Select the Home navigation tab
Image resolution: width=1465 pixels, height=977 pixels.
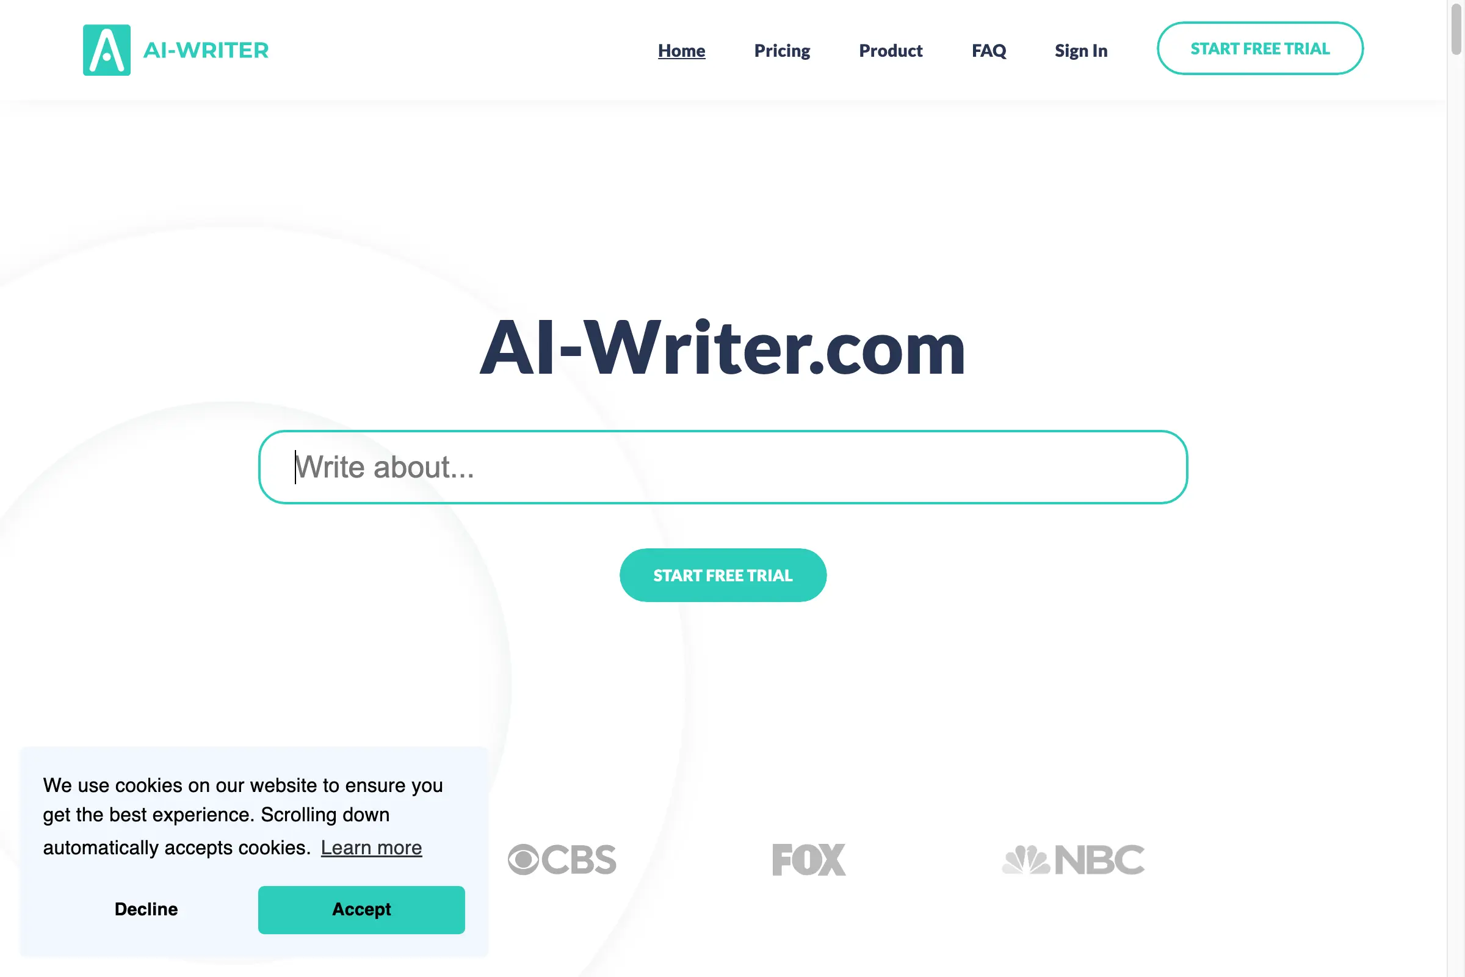[x=681, y=49]
